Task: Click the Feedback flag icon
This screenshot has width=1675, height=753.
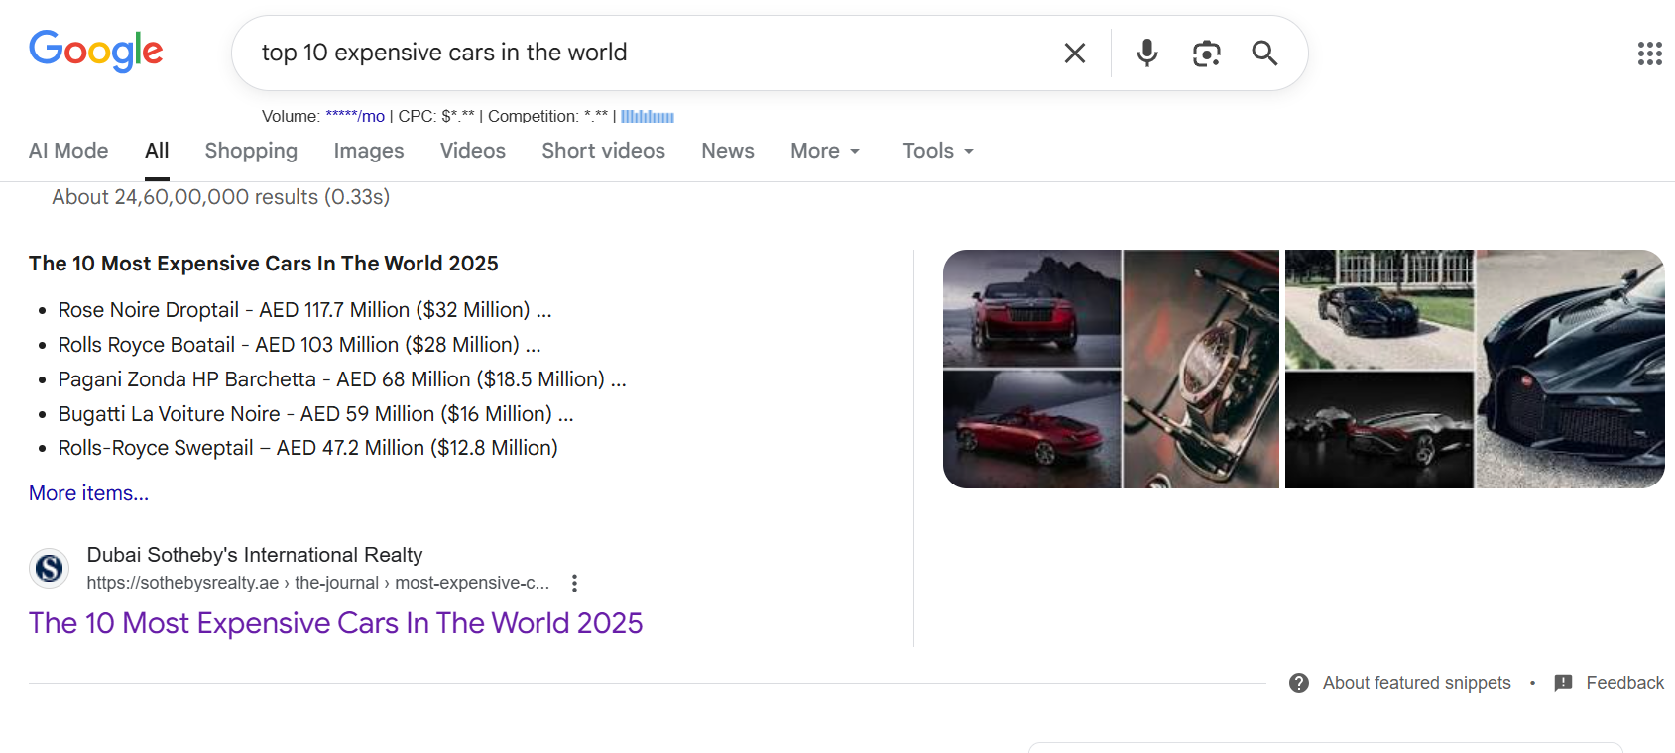Action: (x=1564, y=683)
